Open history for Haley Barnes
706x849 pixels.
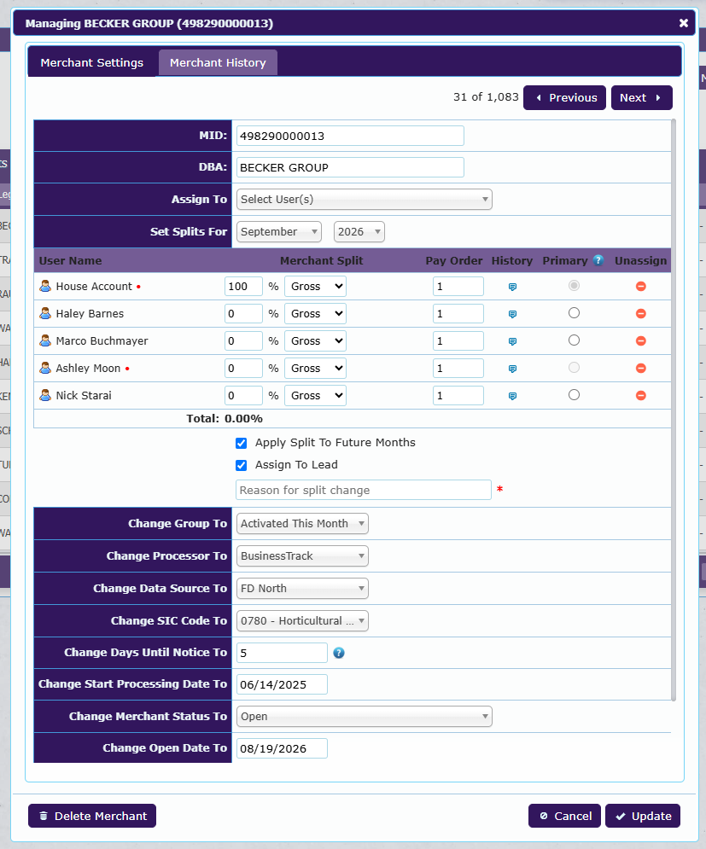pyautogui.click(x=512, y=314)
